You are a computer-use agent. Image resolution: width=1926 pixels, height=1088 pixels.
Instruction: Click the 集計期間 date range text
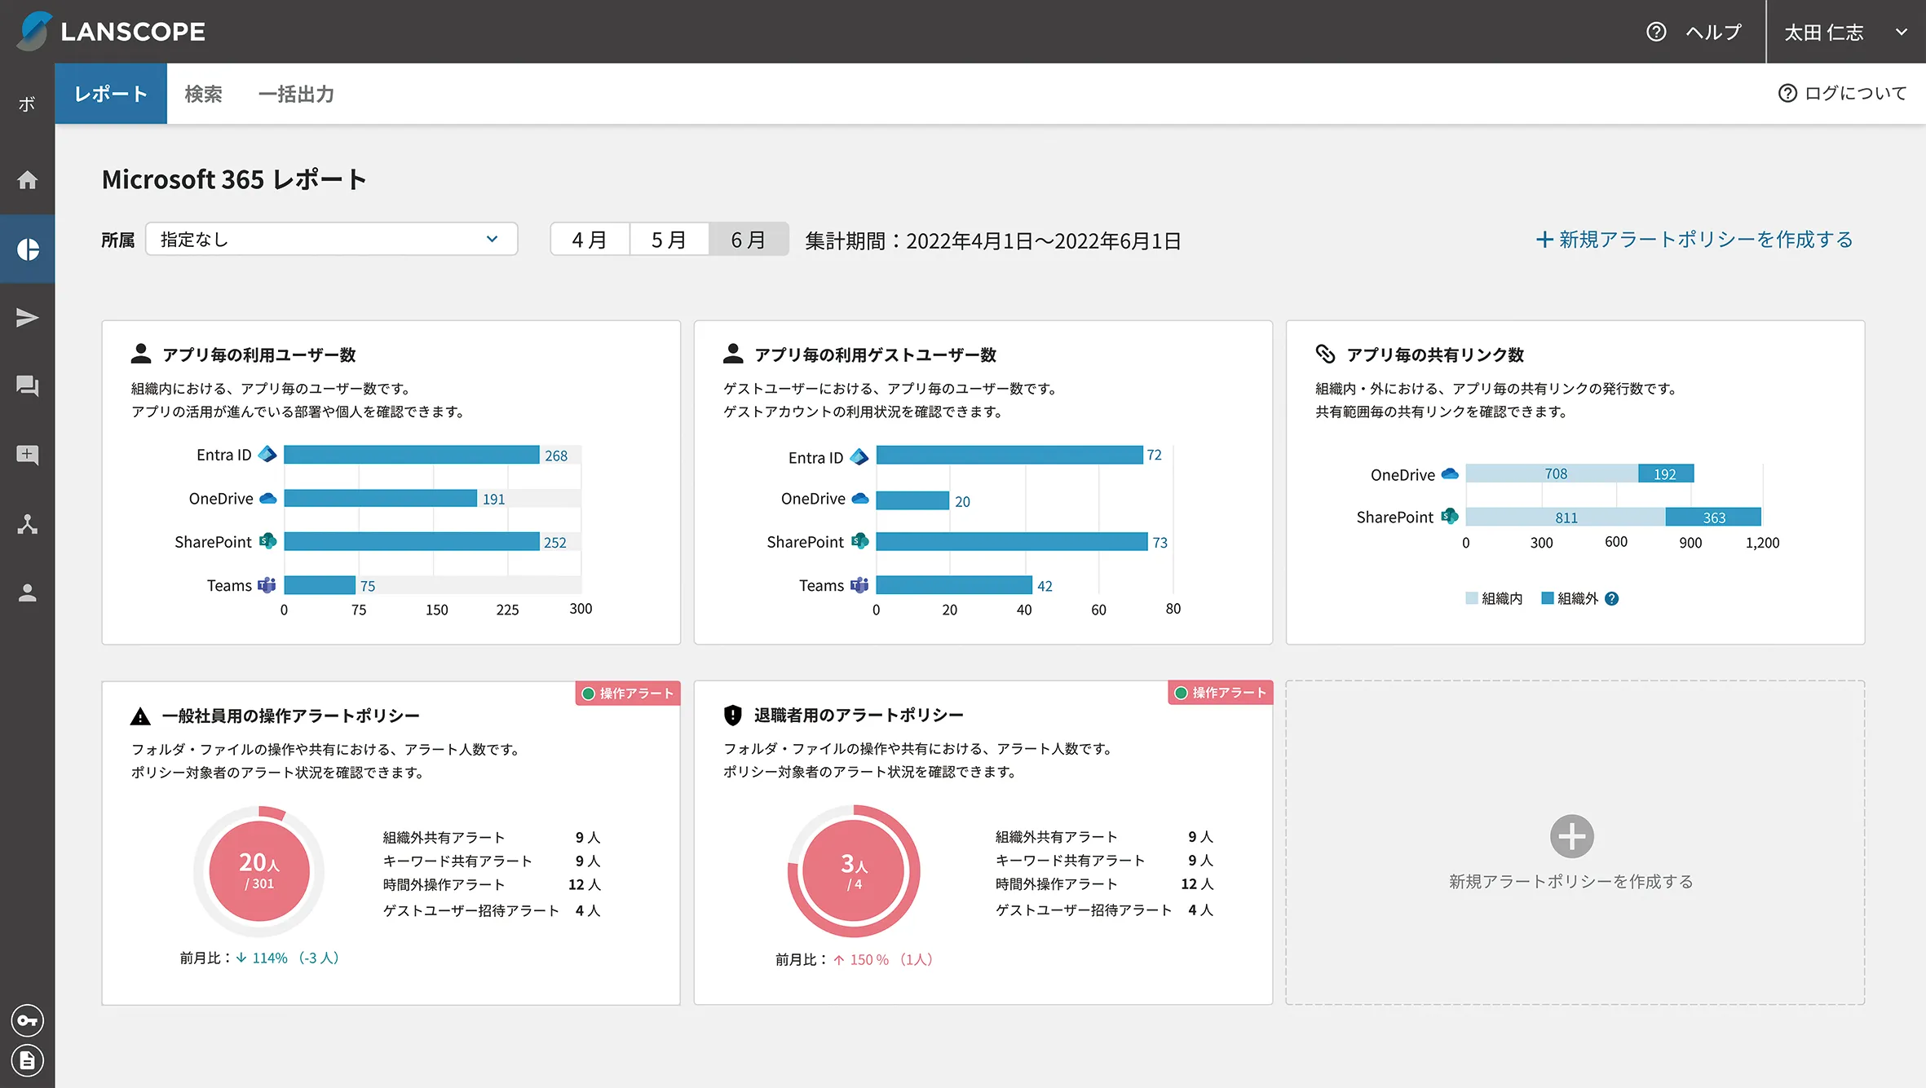(x=993, y=241)
